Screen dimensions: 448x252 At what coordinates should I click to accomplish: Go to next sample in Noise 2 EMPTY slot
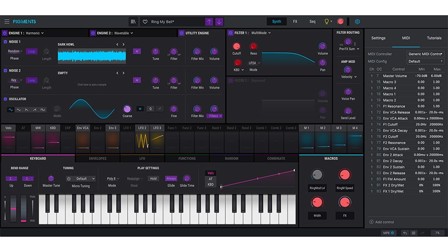[x=124, y=73]
